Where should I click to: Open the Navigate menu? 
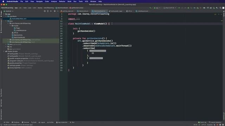click(39, 1)
